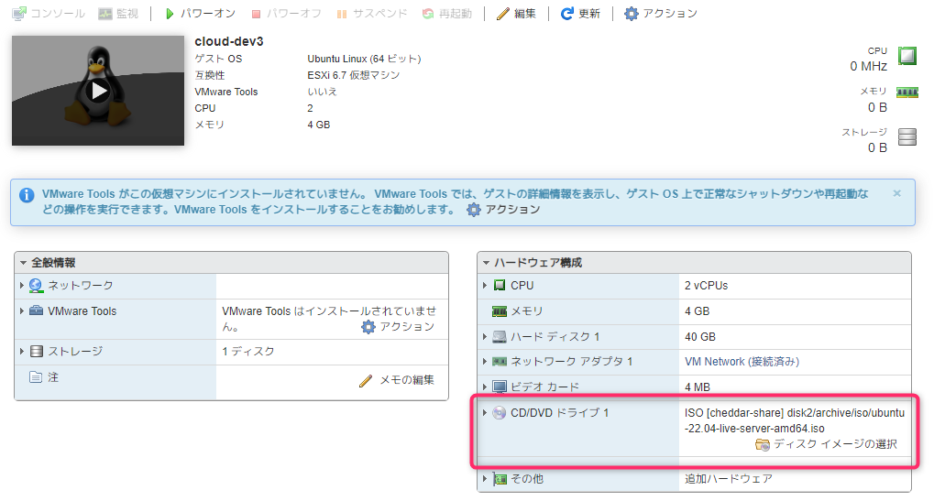Image resolution: width=934 pixels, height=501 pixels.
Task: Open the 編集 edit settings dialog
Action: [x=516, y=13]
